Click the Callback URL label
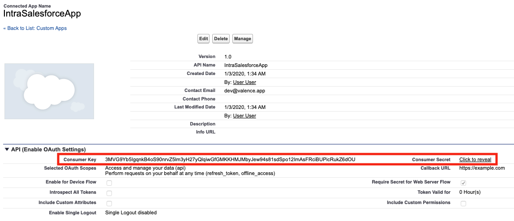Image resolution: width=514 pixels, height=221 pixels. pyautogui.click(x=435, y=168)
